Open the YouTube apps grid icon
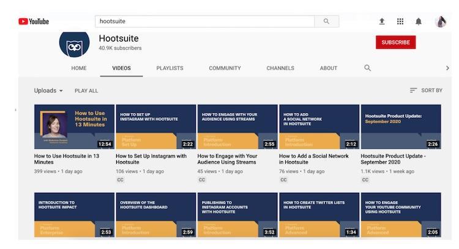Image resolution: width=459 pixels, height=249 pixels. 400,21
